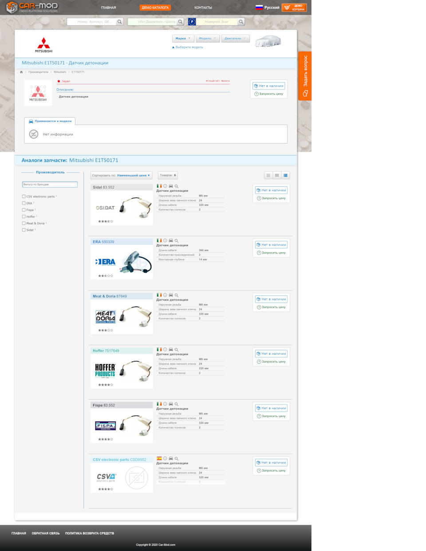Screen dimensions: 426x551
Task: Open Демо каталога in top navigation
Action: (x=155, y=8)
